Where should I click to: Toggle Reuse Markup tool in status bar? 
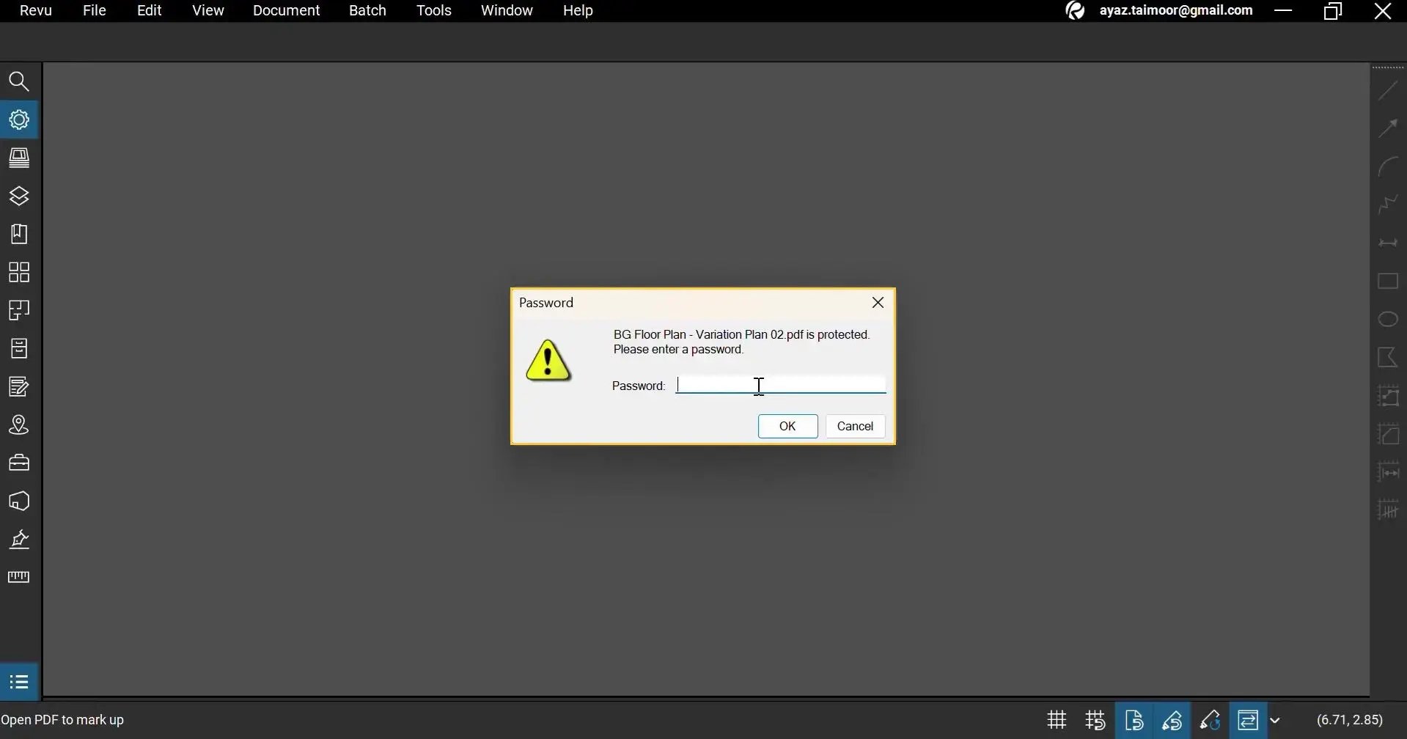coord(1210,720)
